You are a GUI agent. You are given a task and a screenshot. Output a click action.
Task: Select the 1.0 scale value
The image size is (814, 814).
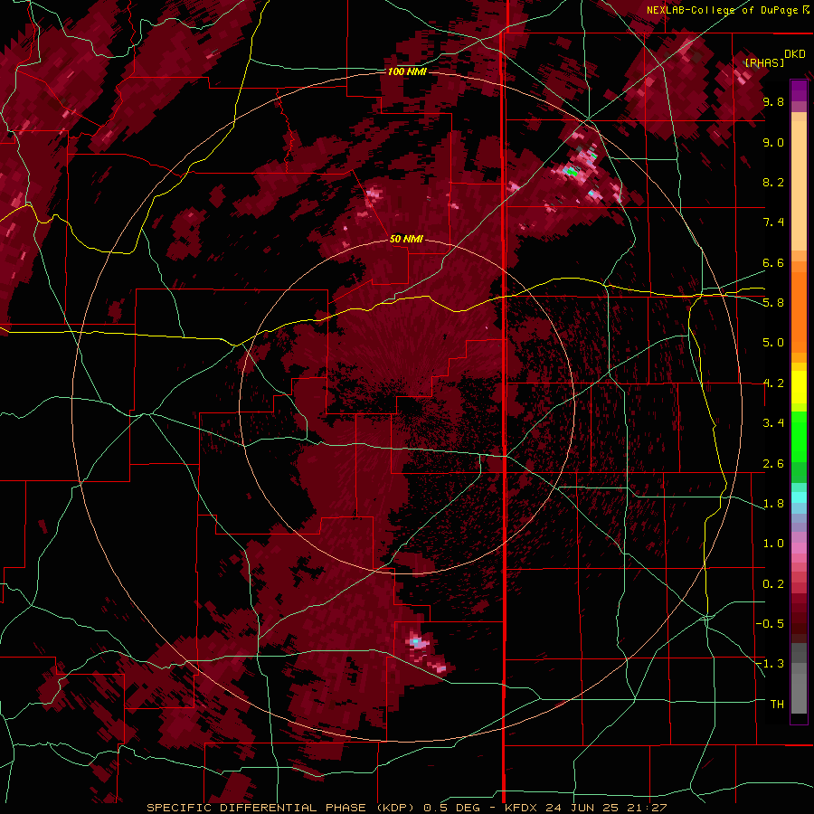773,544
